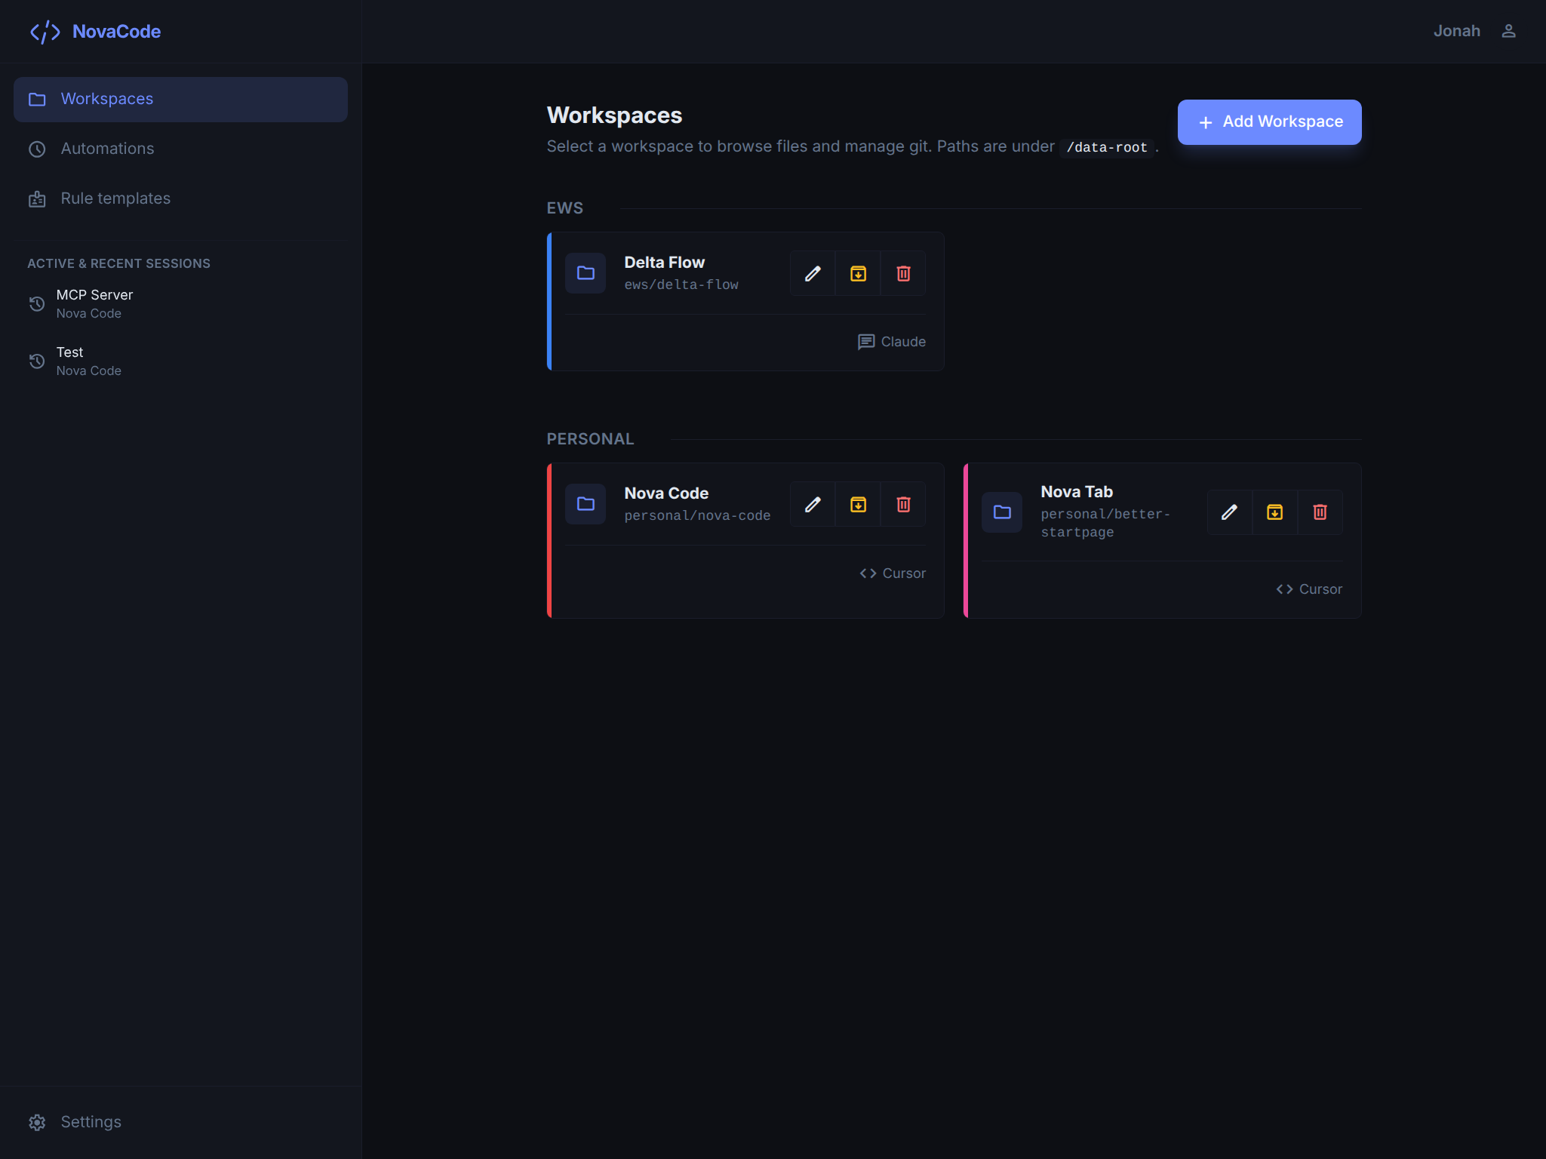This screenshot has height=1159, width=1546.
Task: Click the history icon beside MCP Server session
Action: (37, 304)
